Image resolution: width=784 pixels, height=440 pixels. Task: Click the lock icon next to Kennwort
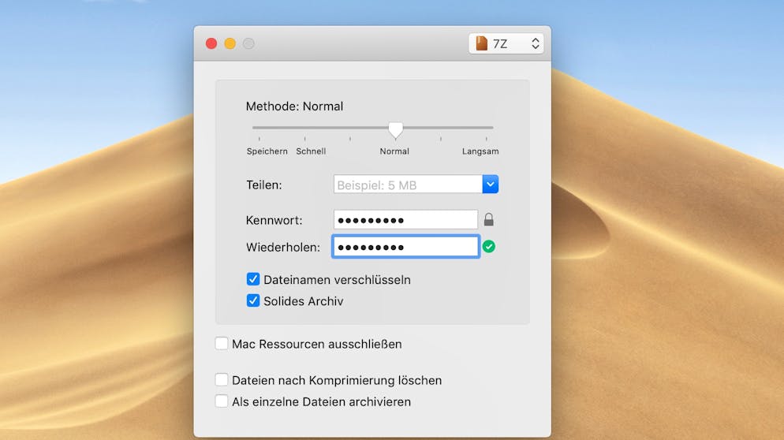(x=488, y=219)
